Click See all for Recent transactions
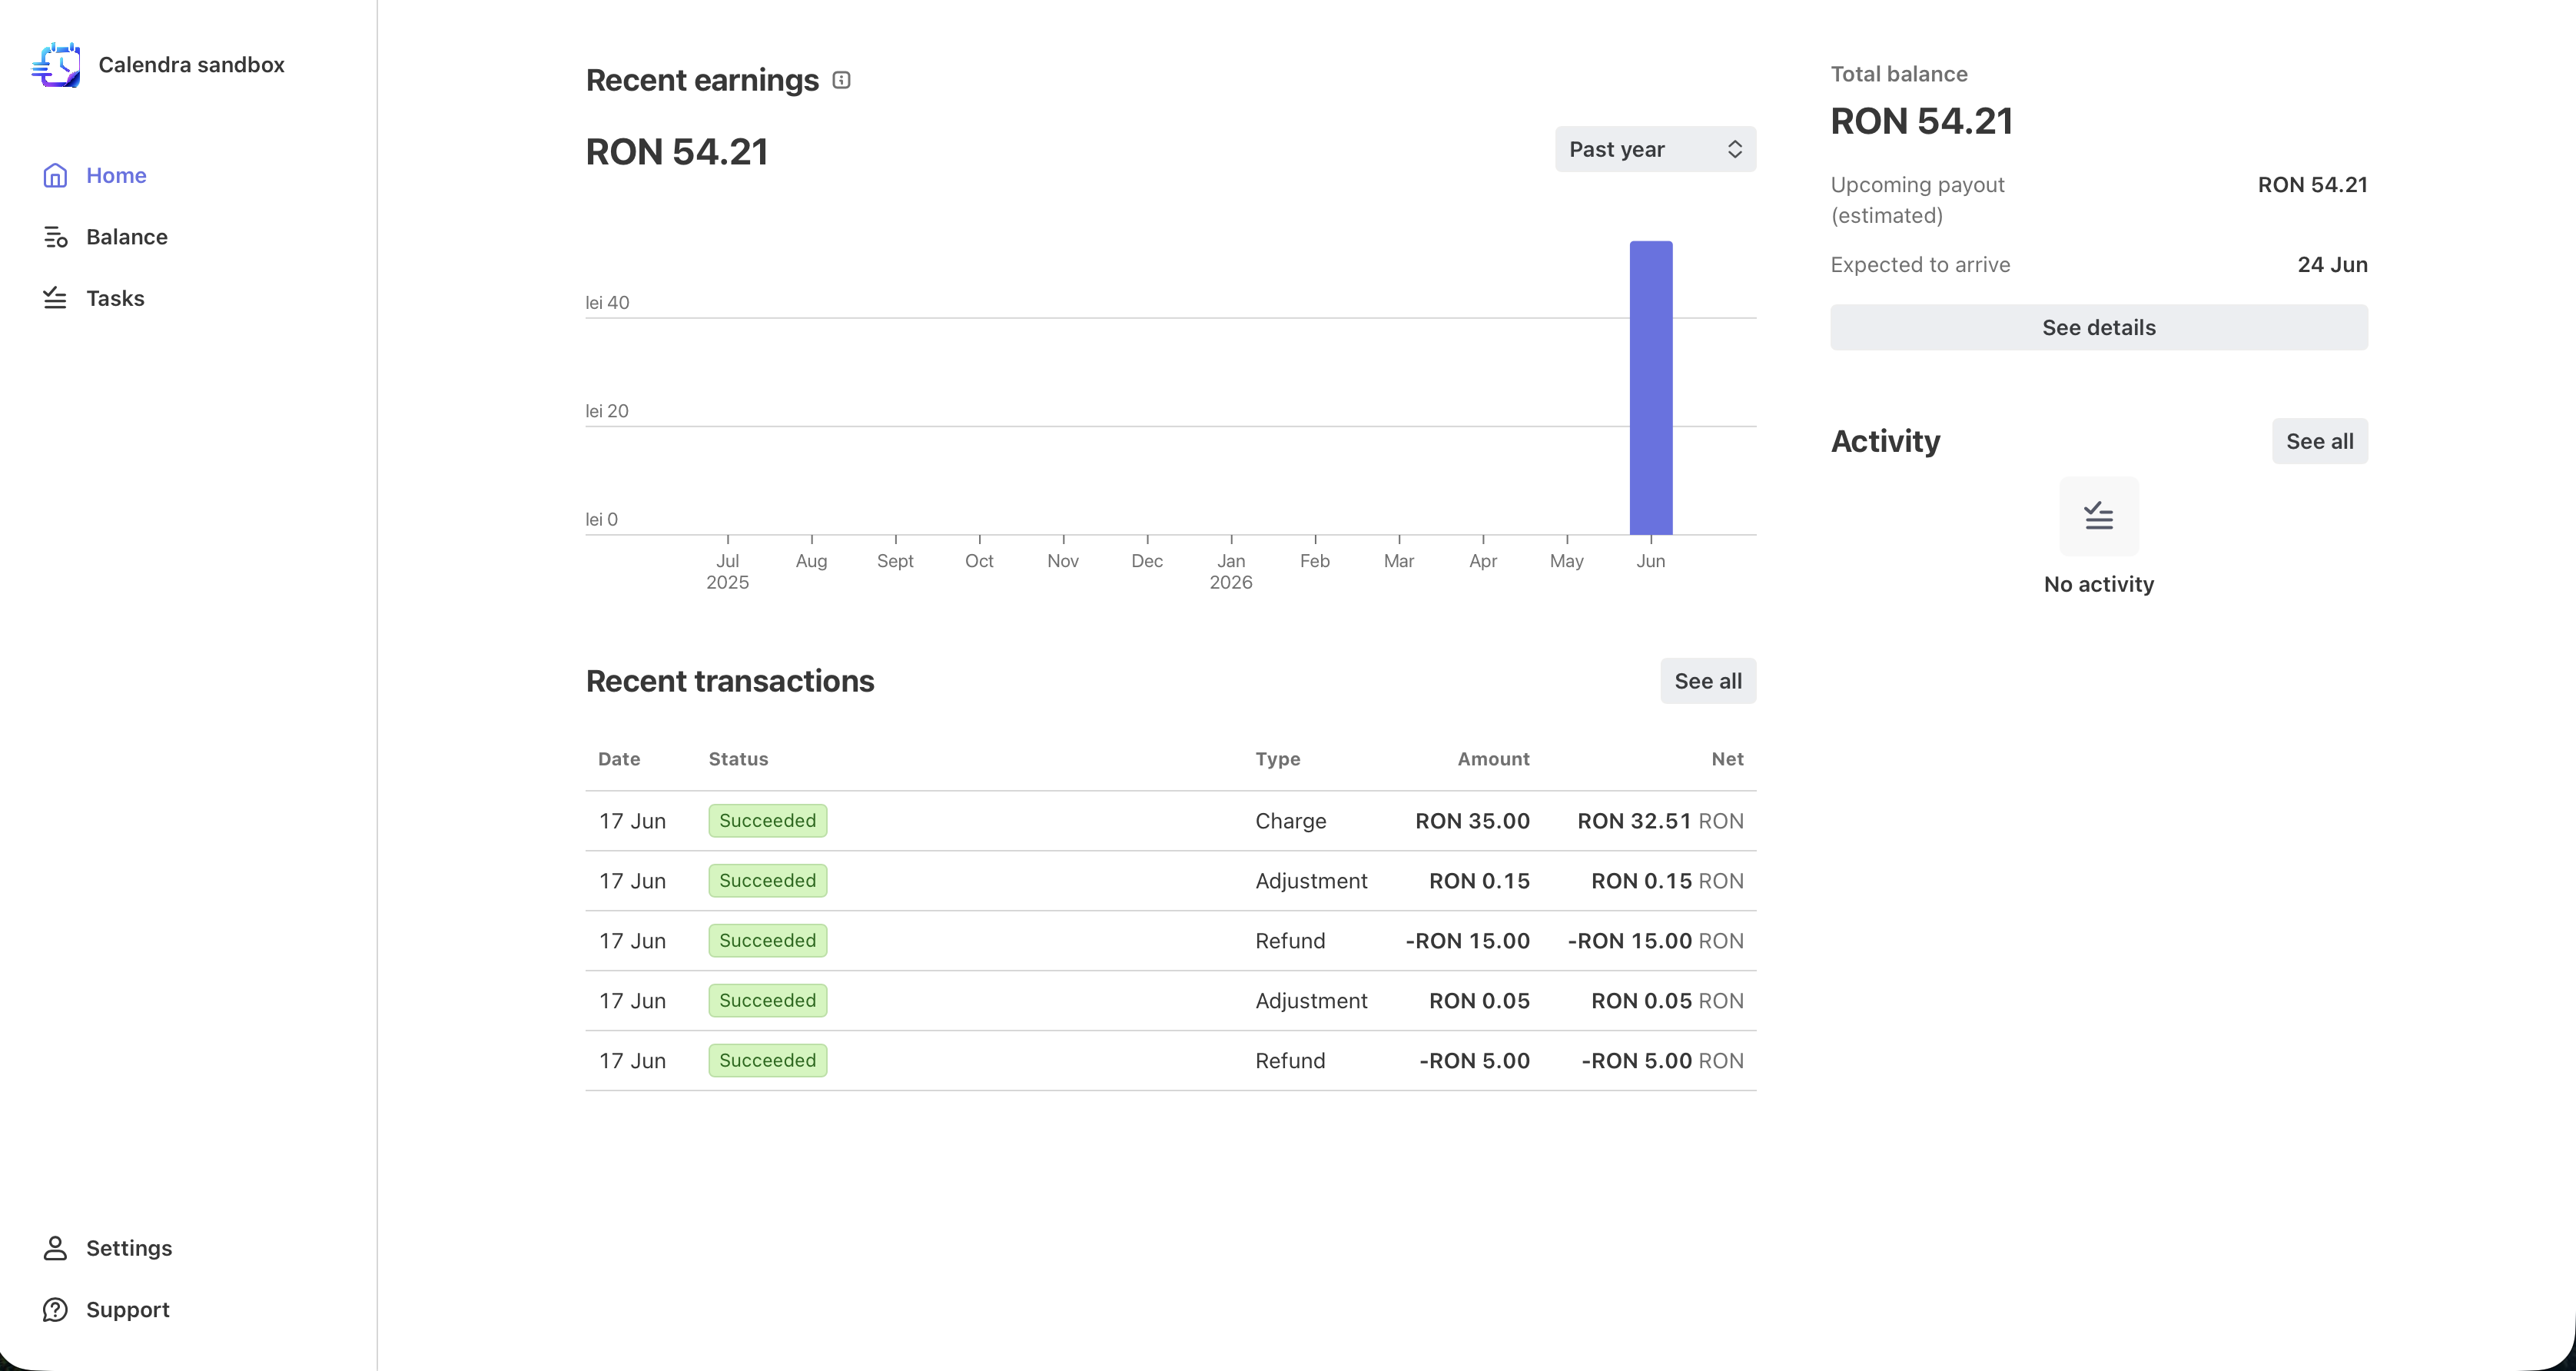Viewport: 2576px width, 1371px height. click(x=1707, y=681)
